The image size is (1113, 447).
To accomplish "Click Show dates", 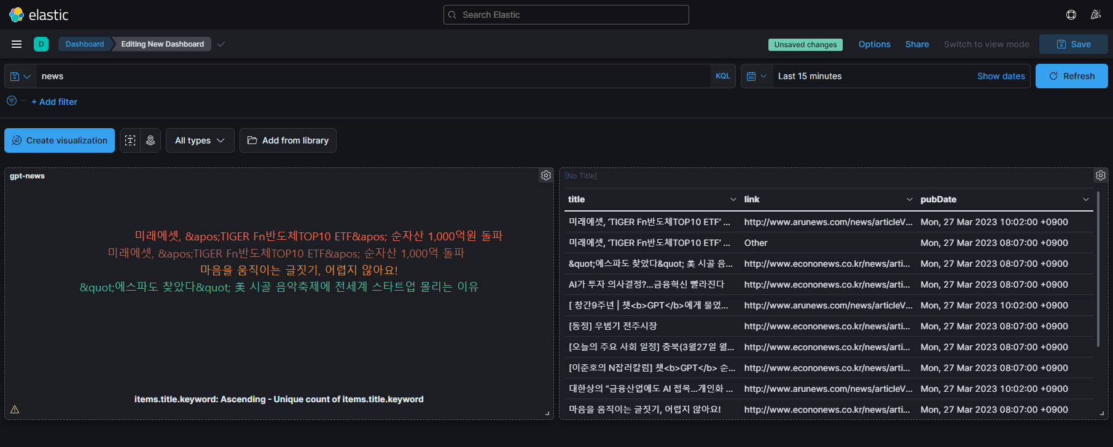I will tap(1001, 76).
